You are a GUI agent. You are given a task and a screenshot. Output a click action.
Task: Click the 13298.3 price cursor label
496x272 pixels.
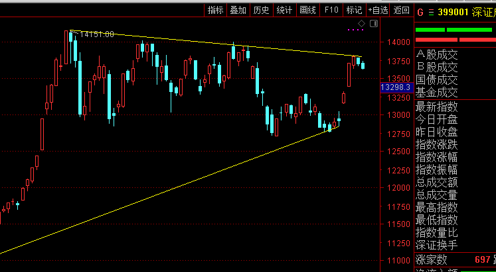397,87
